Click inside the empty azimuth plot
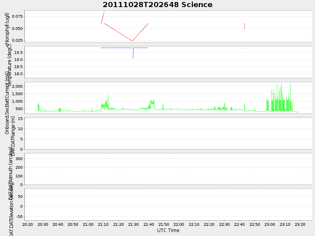 coord(168,169)
